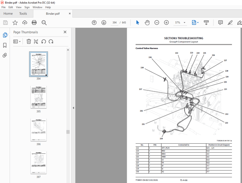Select the Highlight pen tool
The height and width of the screenshot is (183, 242).
pyautogui.click(x=230, y=23)
